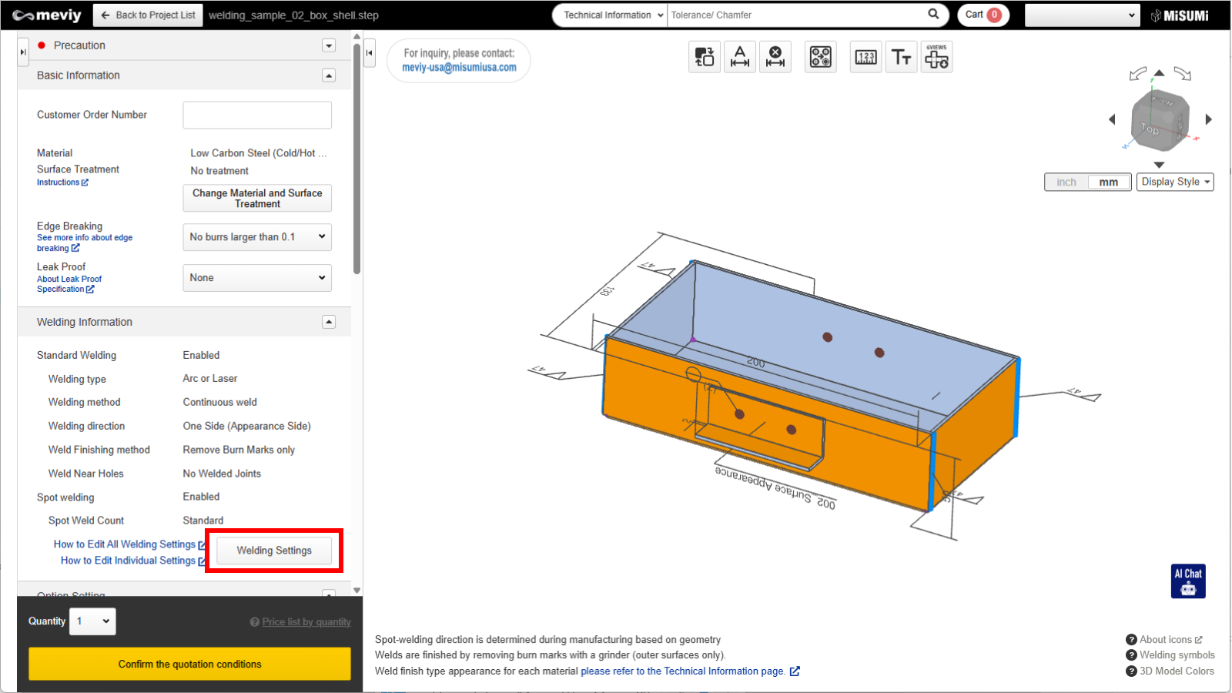Click the Welding Settings button
The width and height of the screenshot is (1232, 693).
tap(274, 551)
